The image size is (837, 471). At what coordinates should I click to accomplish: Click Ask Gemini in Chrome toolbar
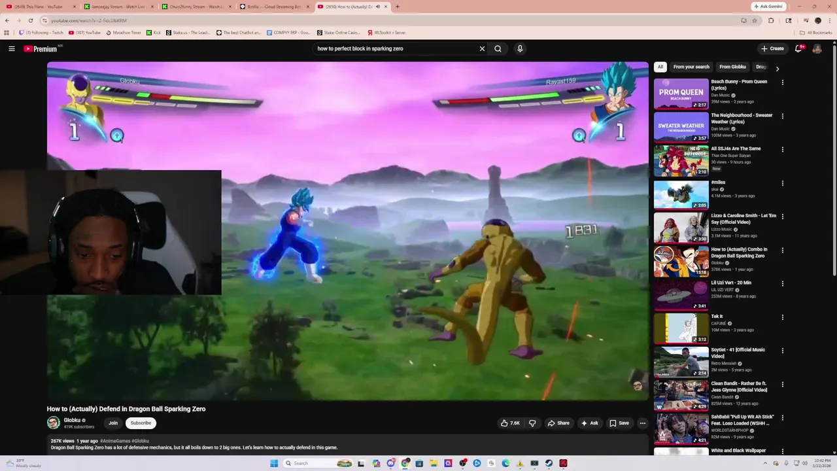tap(768, 7)
